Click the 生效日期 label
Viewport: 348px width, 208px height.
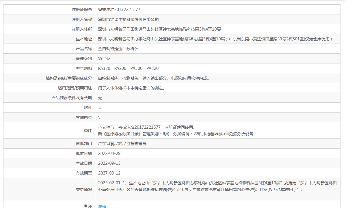(84, 163)
